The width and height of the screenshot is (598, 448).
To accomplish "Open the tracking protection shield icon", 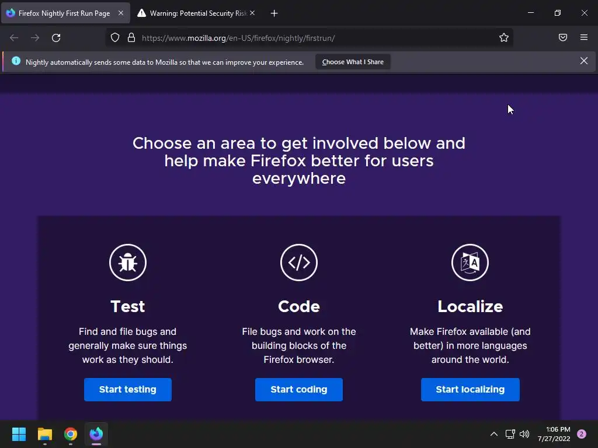I will pos(115,38).
